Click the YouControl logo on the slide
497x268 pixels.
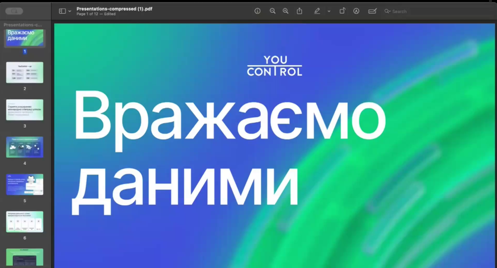[x=274, y=66]
